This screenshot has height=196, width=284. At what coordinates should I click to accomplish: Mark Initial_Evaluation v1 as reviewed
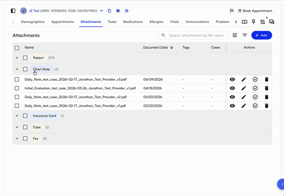point(255,88)
